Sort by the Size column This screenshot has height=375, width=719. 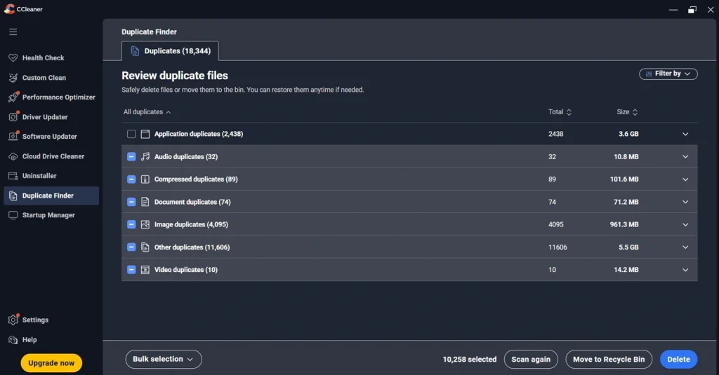(x=627, y=111)
